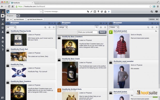
Task: Open Multicolor wool sweater order title
Action: [124, 61]
